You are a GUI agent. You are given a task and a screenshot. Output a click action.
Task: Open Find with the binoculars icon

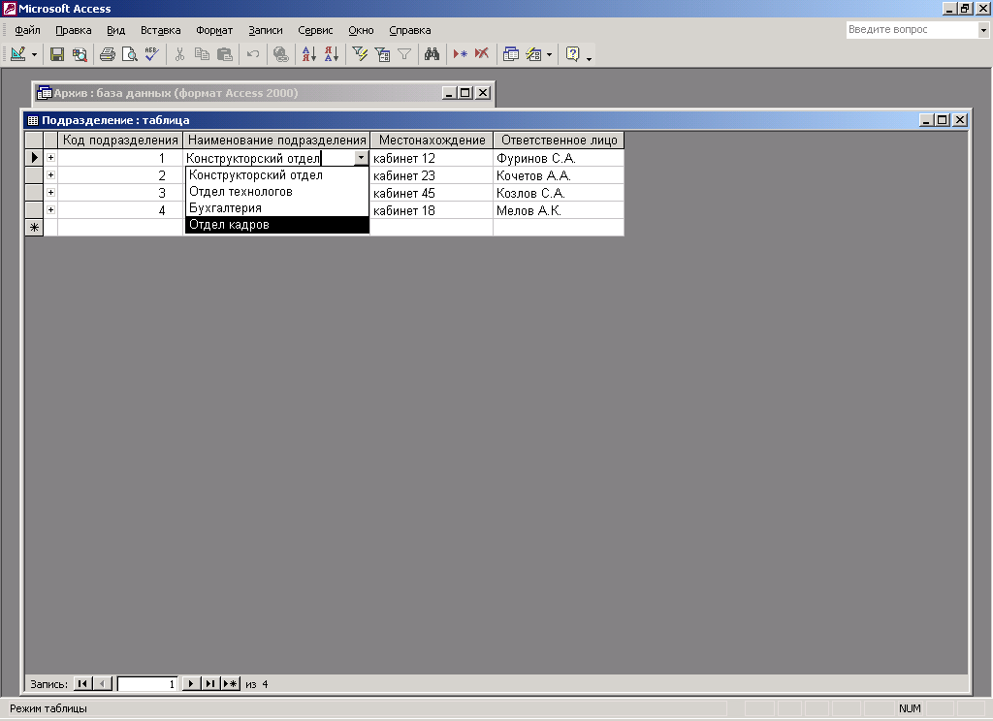point(432,54)
